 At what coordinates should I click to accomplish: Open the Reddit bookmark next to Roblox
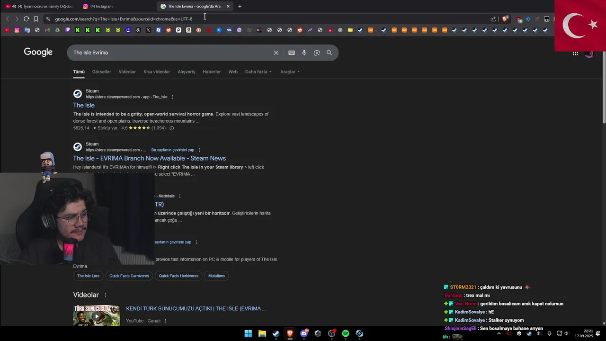(x=168, y=30)
